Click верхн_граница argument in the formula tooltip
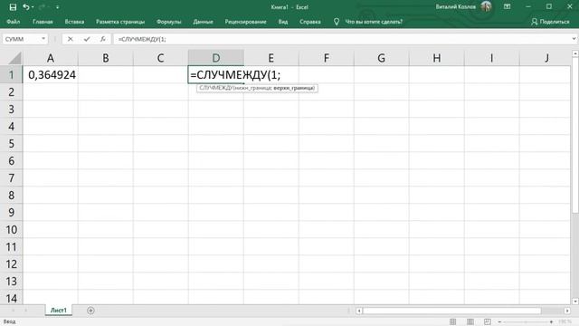579x326 pixels. (294, 88)
